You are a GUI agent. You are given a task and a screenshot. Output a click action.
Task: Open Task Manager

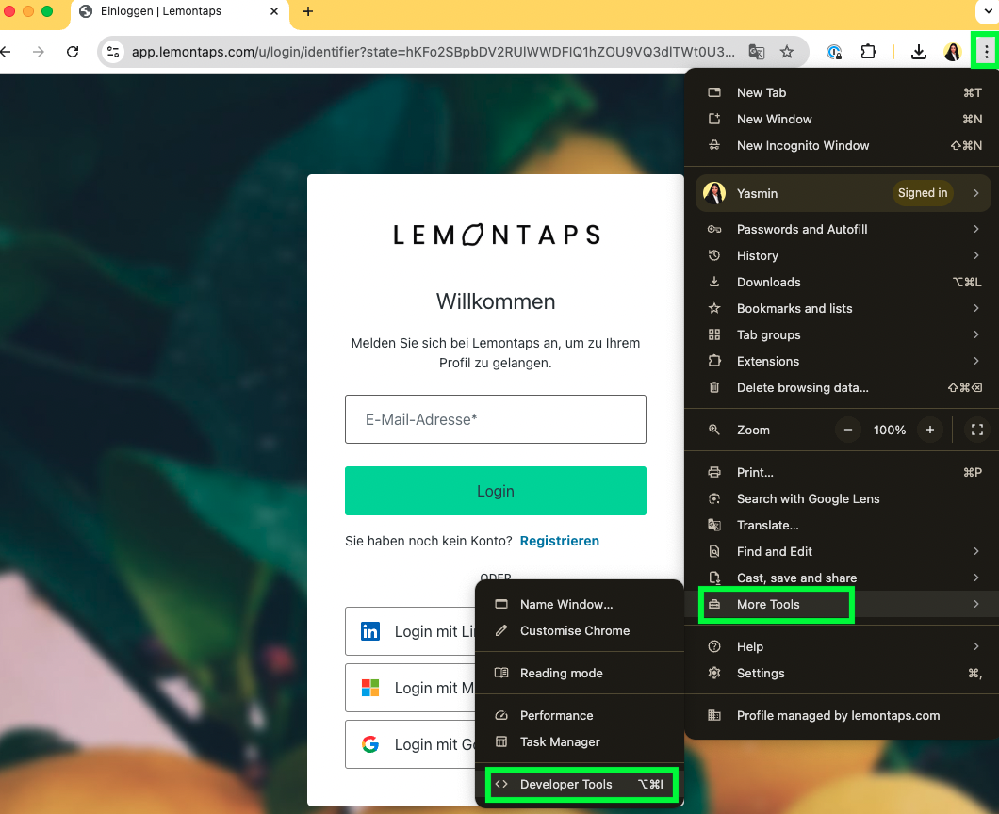580,742
